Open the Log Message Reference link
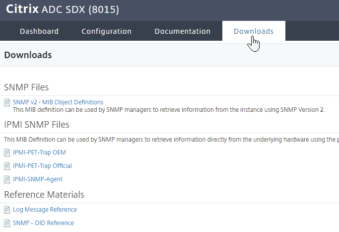 pos(45,210)
